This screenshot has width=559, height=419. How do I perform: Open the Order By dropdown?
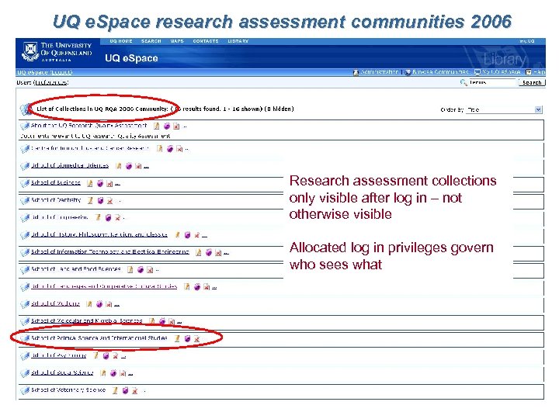point(504,109)
